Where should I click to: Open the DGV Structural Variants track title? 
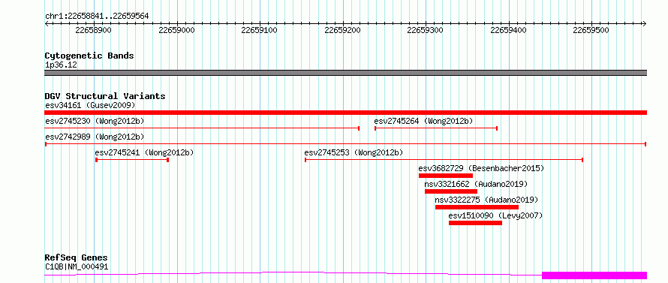pyautogui.click(x=105, y=96)
